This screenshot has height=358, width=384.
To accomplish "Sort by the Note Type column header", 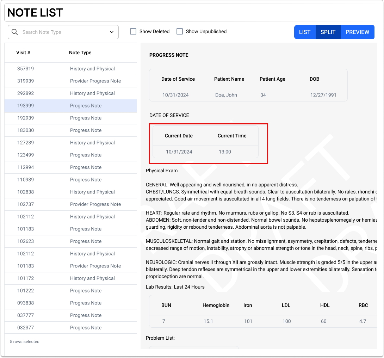I will 80,53.
